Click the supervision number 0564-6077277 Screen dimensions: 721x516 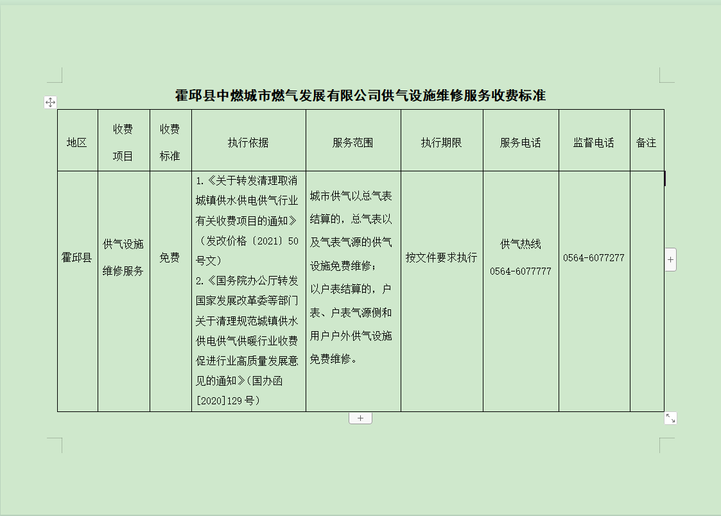593,257
